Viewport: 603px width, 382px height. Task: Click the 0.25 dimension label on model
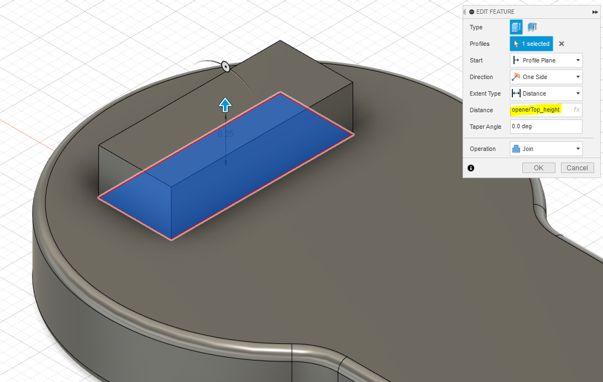tap(226, 134)
